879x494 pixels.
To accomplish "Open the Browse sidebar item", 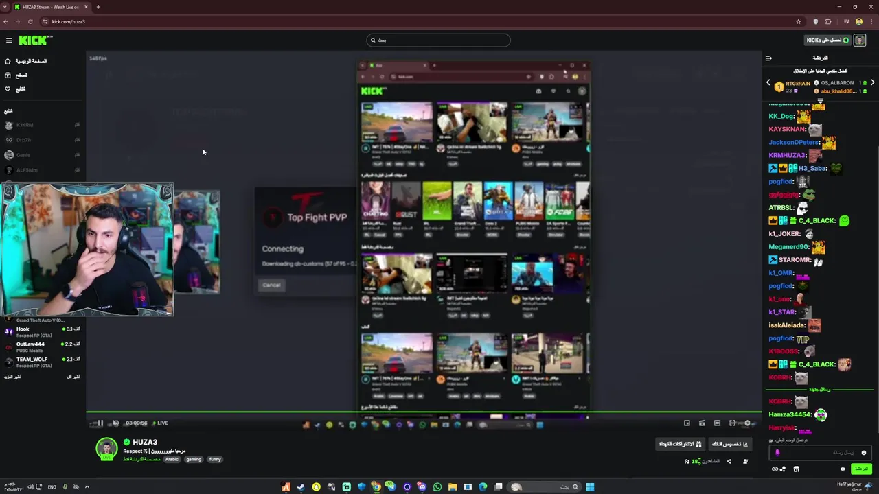I will [x=16, y=75].
